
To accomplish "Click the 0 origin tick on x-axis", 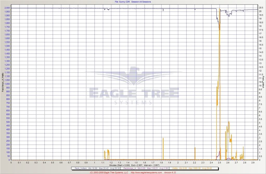I will (x=11, y=162).
